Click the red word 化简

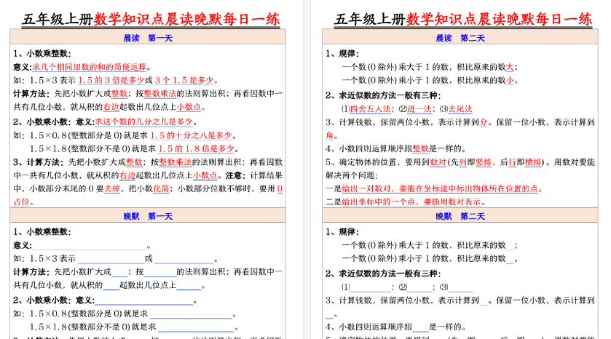point(161,188)
